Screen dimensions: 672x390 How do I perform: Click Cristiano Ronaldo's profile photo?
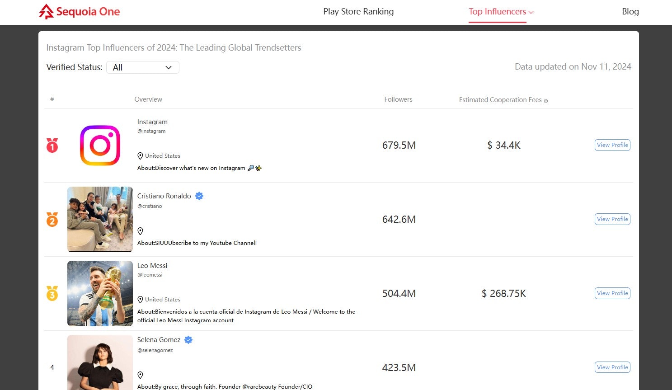[100, 219]
